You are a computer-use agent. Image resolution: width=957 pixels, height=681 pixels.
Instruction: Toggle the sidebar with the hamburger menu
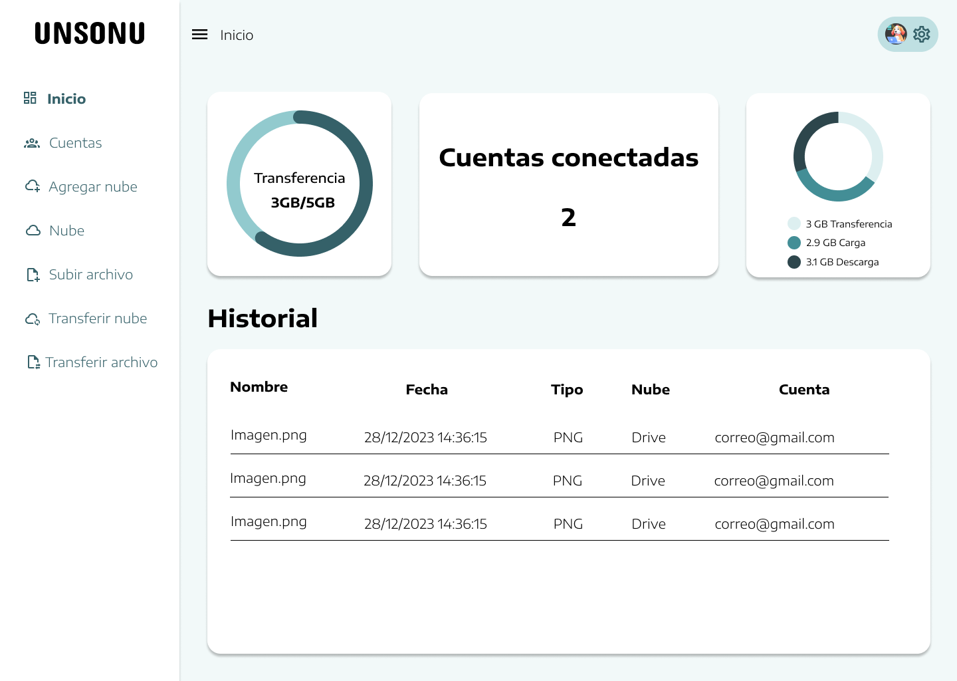199,35
